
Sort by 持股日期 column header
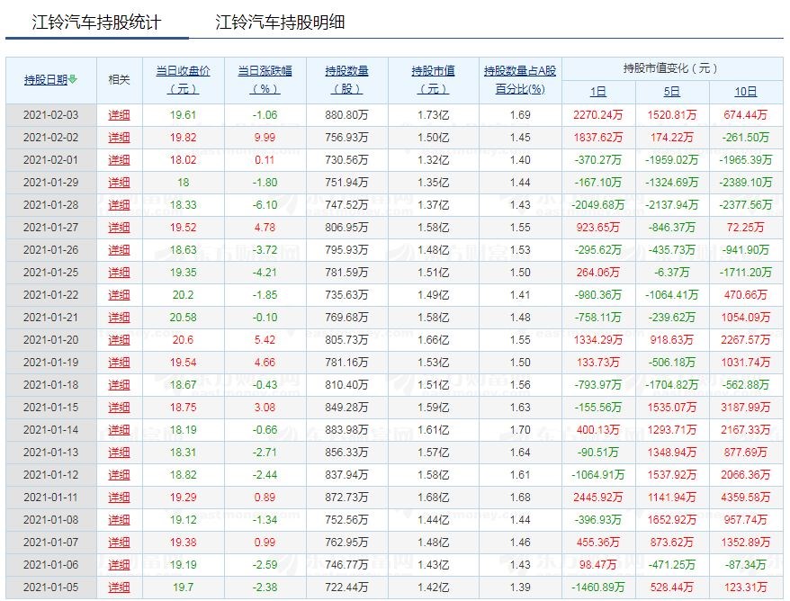pyautogui.click(x=46, y=79)
